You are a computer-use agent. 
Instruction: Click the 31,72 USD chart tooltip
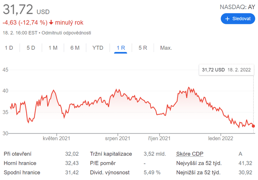pos(226,70)
